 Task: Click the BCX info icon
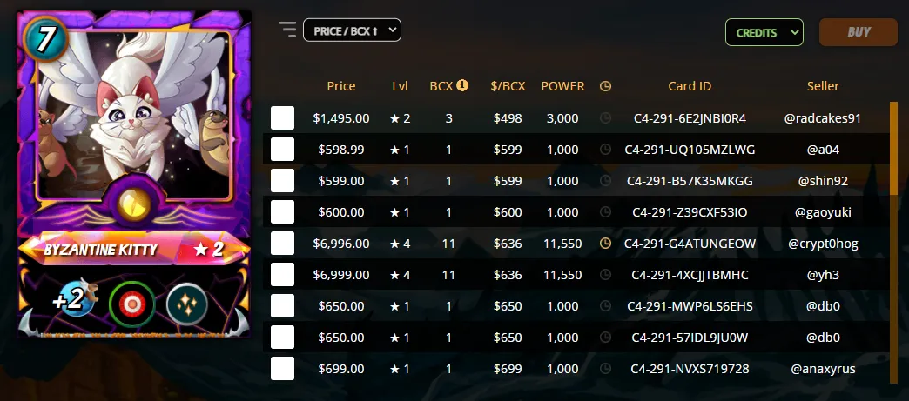point(462,85)
